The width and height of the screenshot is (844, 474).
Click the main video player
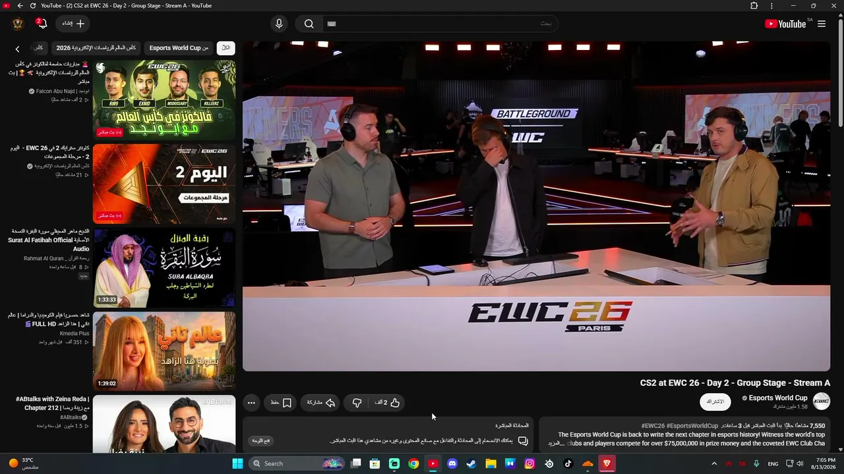[536, 206]
